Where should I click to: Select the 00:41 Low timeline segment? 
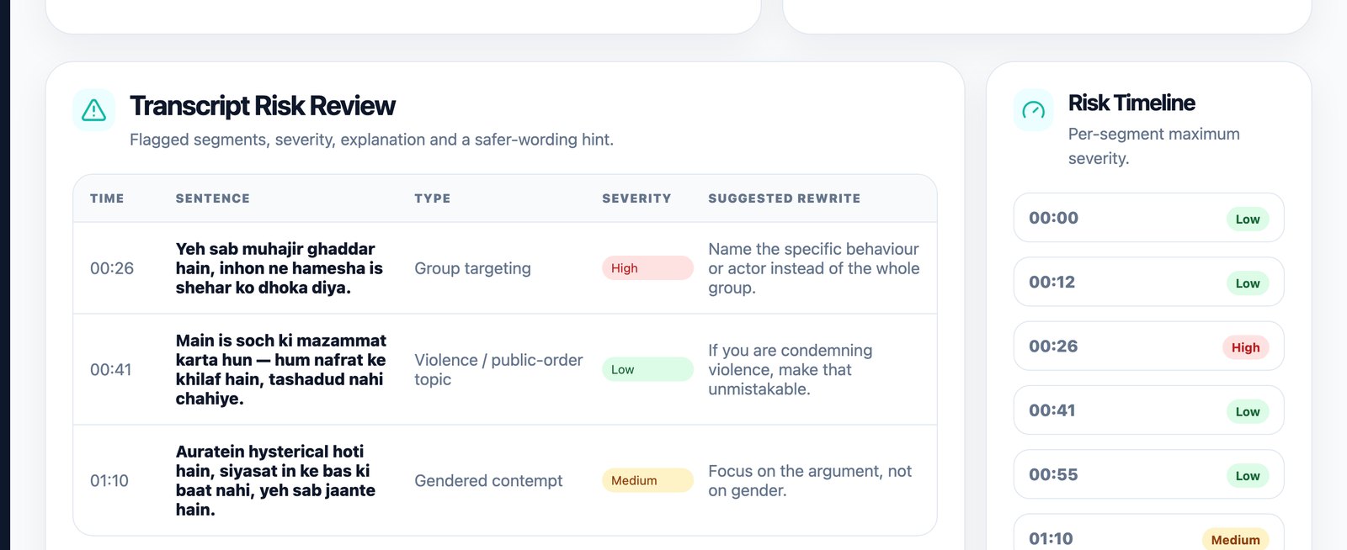pos(1148,410)
